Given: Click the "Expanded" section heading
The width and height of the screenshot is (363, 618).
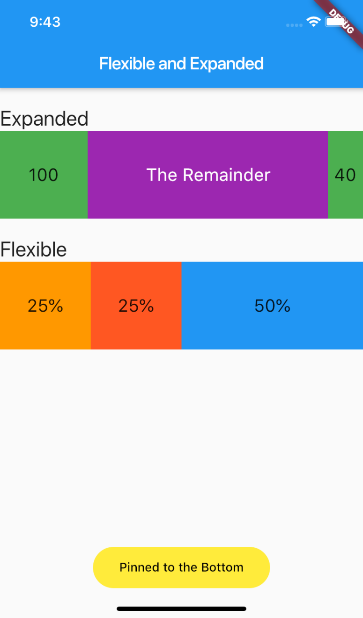Looking at the screenshot, I should tap(44, 119).
